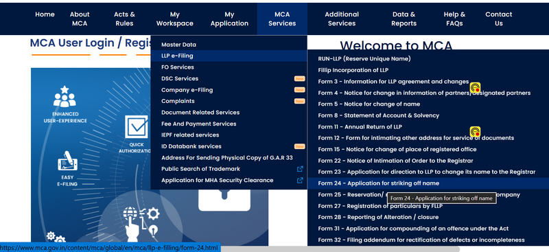Click the New badge next to DSC Services

click(x=299, y=78)
